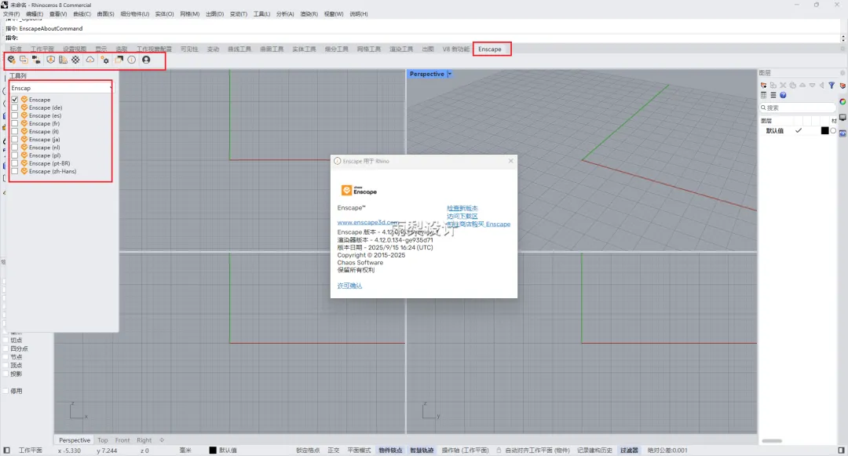Click the 过滤器 status bar button
The width and height of the screenshot is (848, 456).
point(629,450)
